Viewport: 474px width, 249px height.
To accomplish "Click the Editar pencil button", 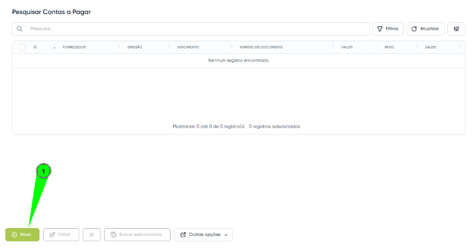I will pyautogui.click(x=61, y=235).
